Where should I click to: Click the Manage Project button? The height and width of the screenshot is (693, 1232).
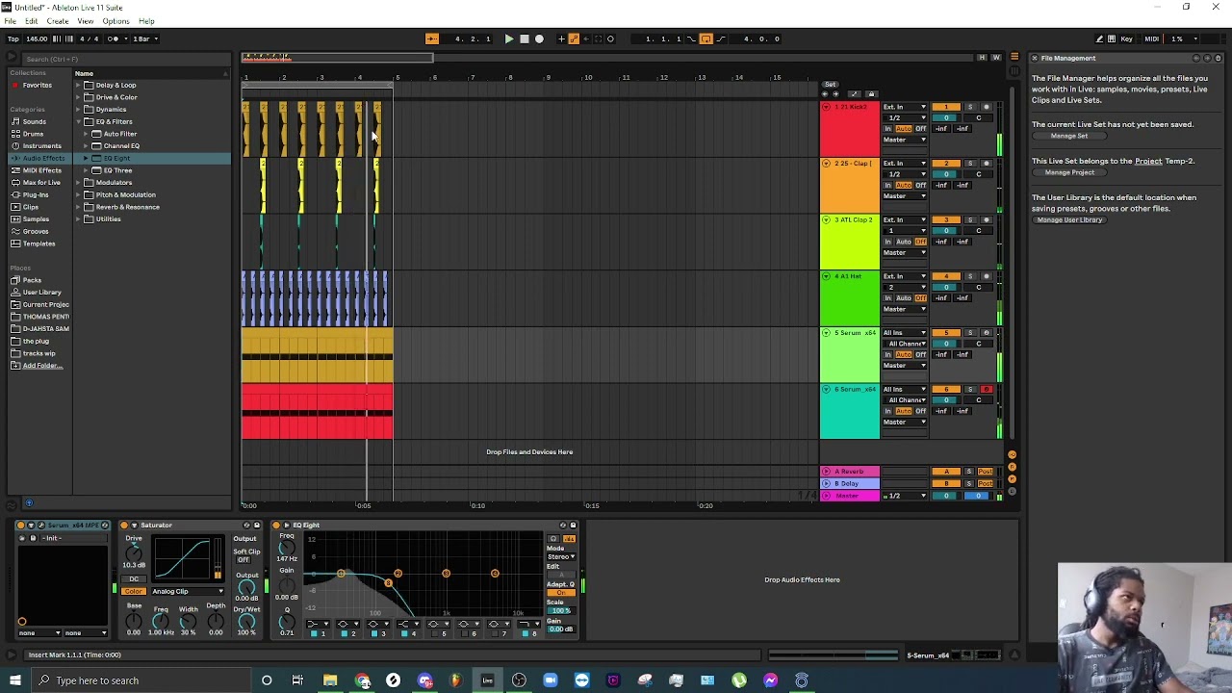pos(1069,172)
